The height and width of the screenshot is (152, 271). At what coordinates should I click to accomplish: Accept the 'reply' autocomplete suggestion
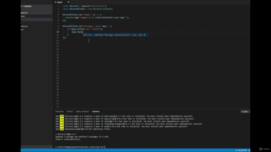115,35
